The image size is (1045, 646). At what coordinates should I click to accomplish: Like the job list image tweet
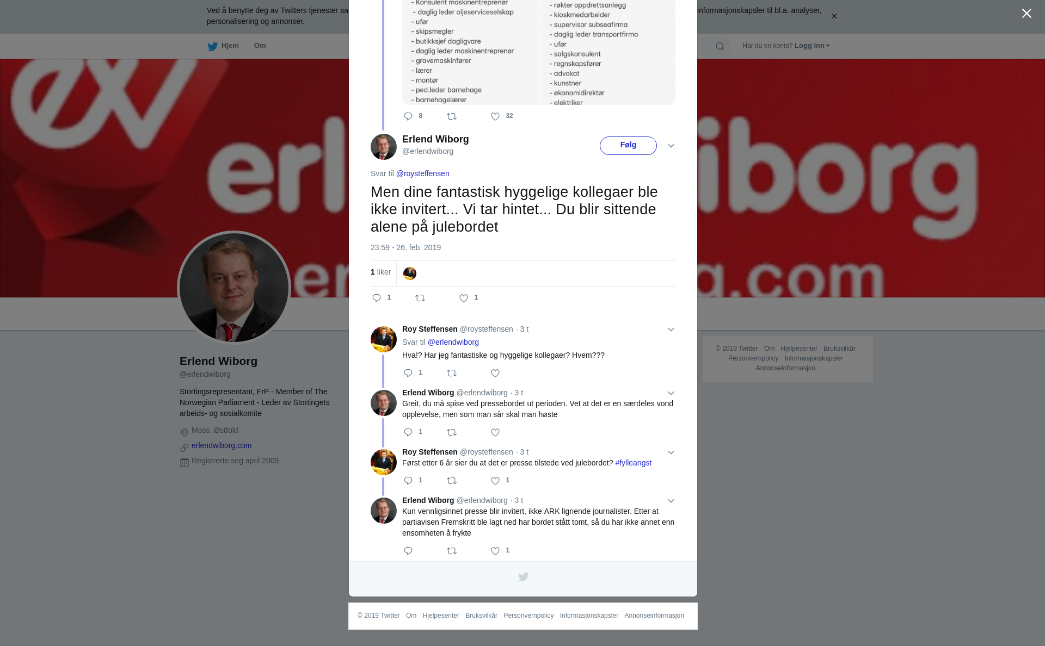(495, 116)
